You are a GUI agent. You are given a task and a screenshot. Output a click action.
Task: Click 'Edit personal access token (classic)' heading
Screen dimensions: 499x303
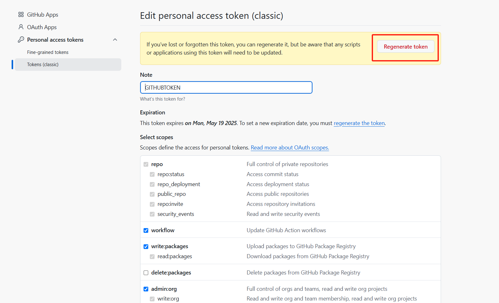(212, 16)
